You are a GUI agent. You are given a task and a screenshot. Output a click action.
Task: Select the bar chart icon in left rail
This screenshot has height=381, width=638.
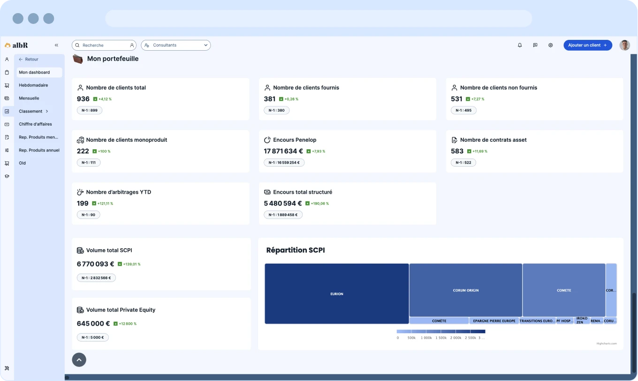tap(7, 111)
